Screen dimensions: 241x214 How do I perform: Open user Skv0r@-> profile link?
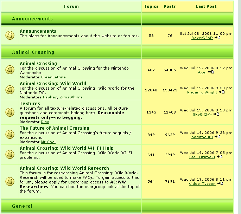click(x=202, y=114)
